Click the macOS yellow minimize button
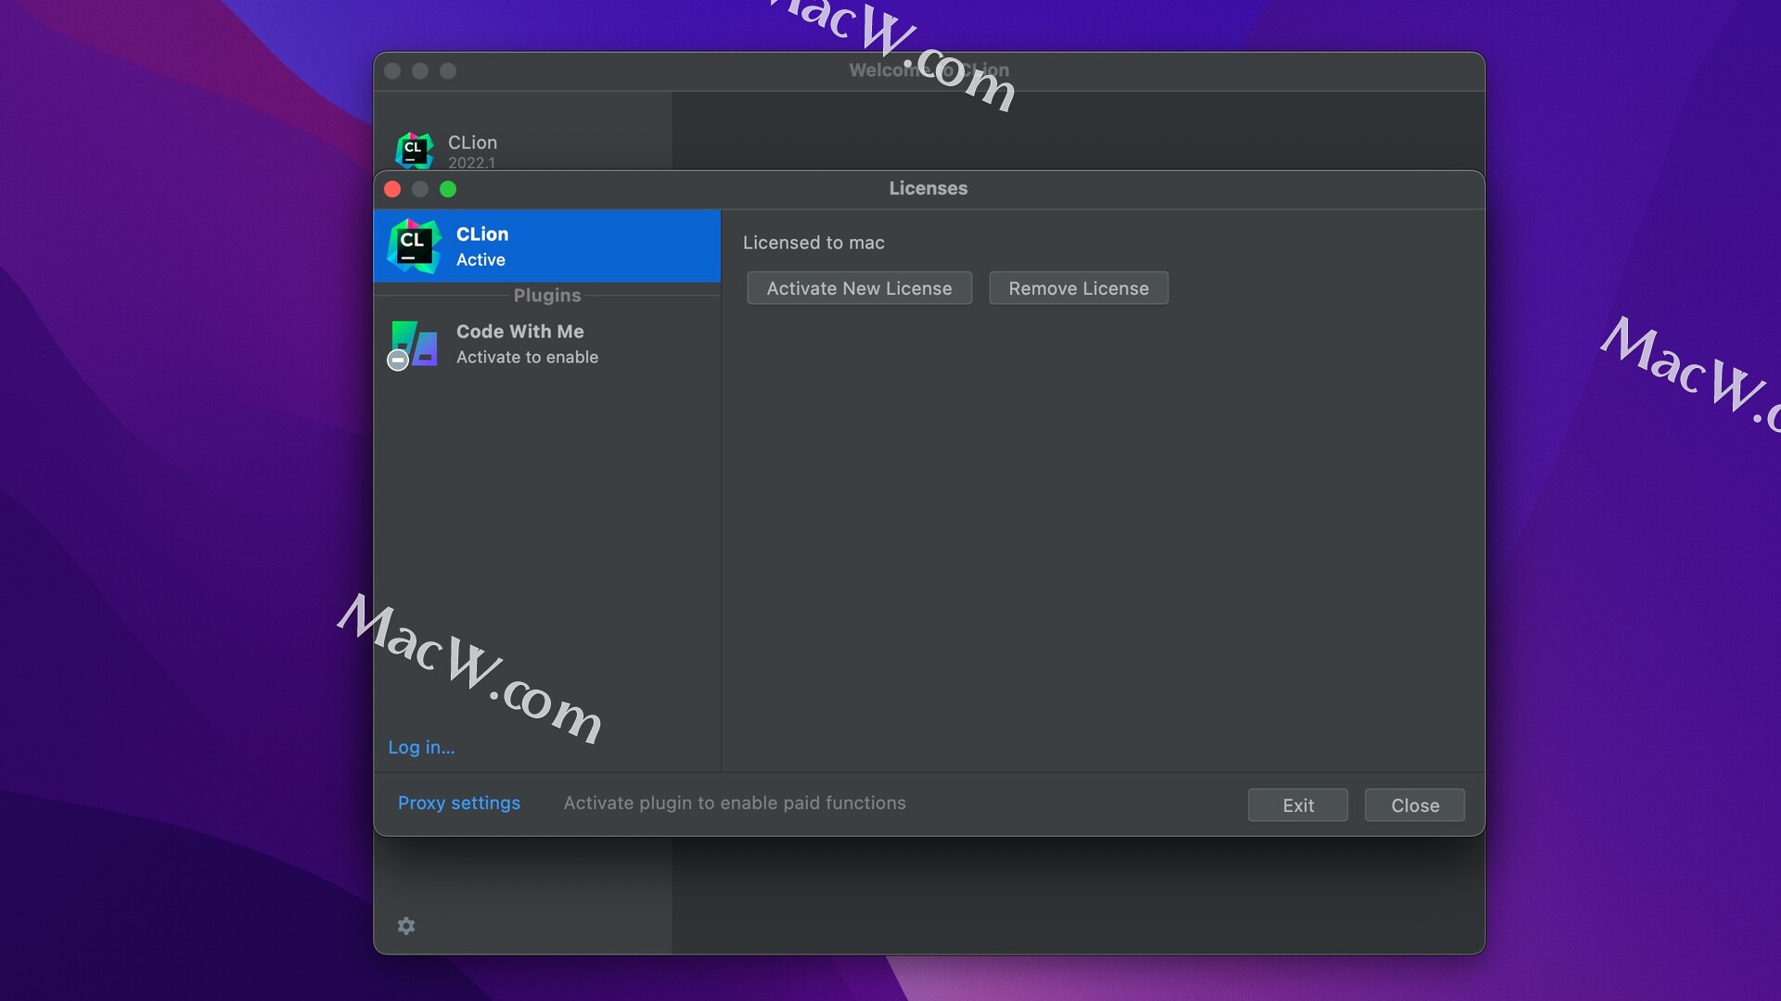 point(421,188)
